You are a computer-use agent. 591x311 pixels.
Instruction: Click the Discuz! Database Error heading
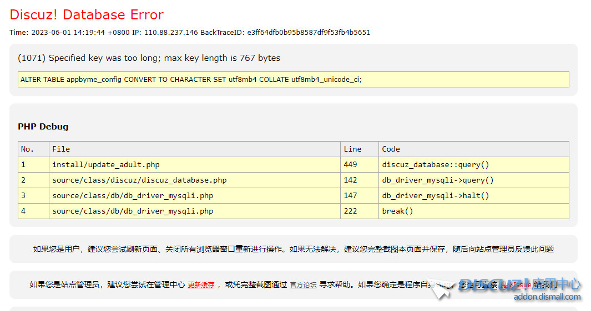(x=87, y=15)
